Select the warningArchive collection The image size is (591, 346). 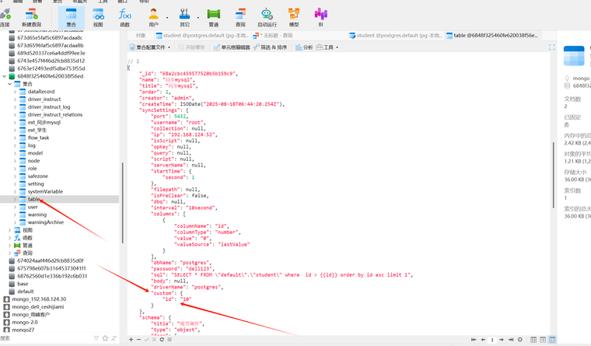tap(46, 222)
